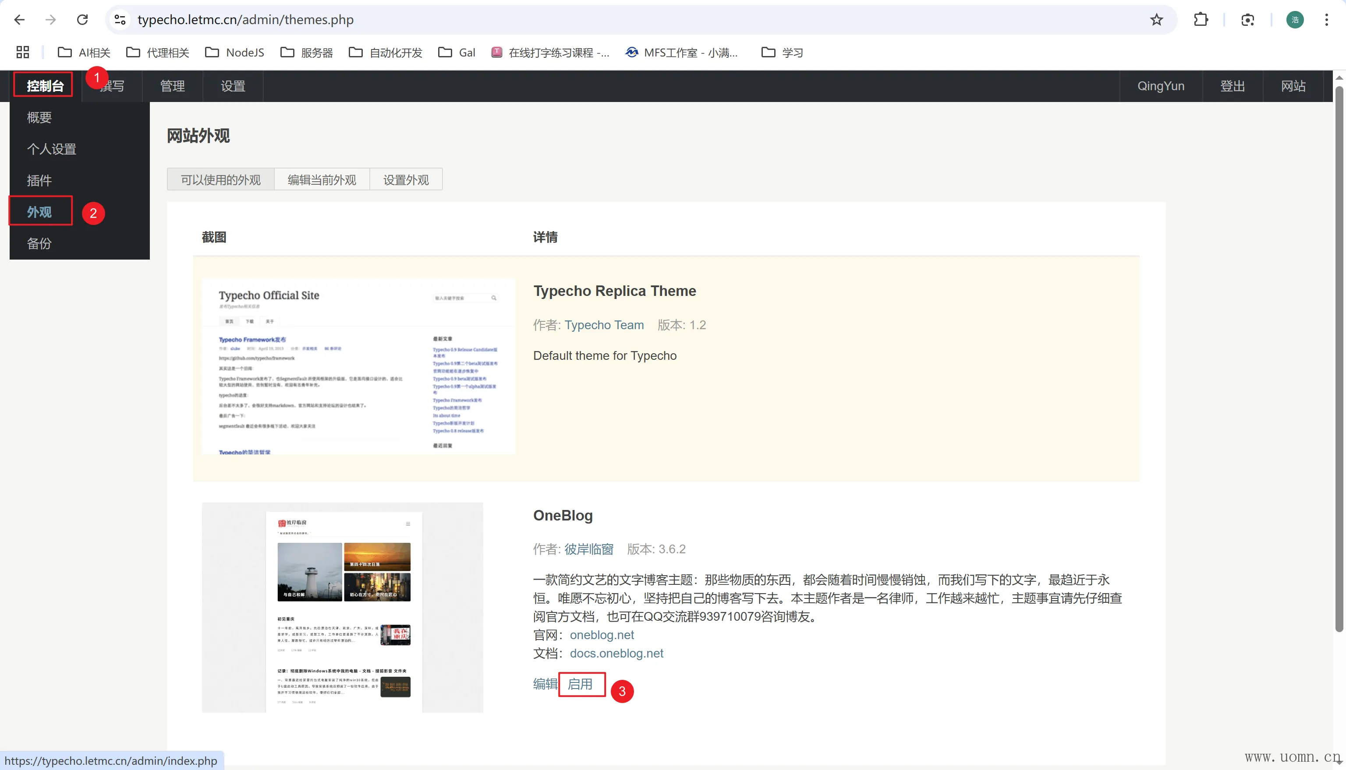The image size is (1346, 770).
Task: Reload the page with the refresh icon
Action: coord(82,20)
